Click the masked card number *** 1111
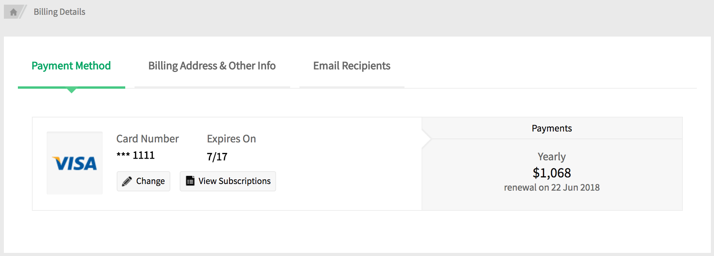 (x=136, y=156)
